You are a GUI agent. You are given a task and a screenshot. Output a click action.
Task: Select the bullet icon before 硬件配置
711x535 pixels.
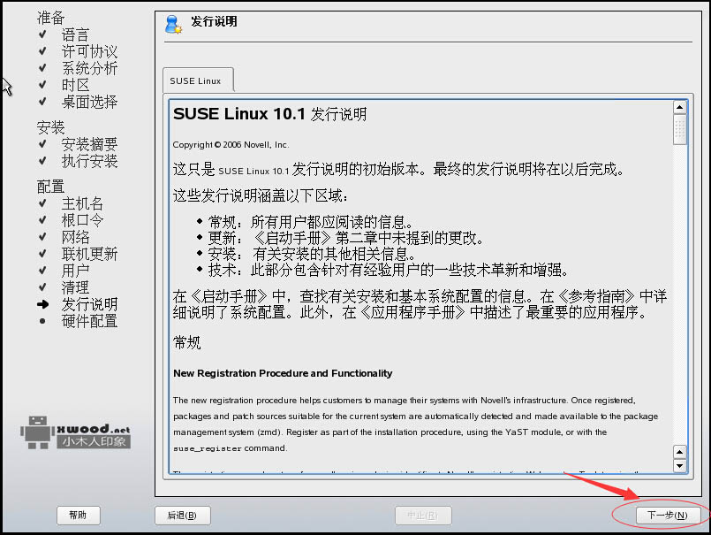pos(42,320)
